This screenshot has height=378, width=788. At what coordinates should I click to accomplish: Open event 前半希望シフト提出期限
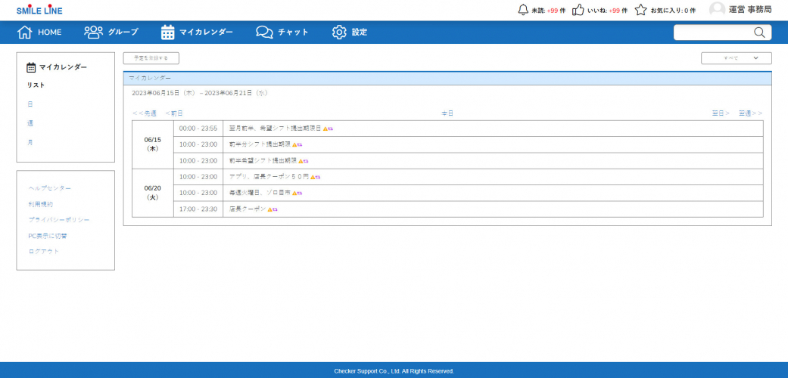pos(263,160)
